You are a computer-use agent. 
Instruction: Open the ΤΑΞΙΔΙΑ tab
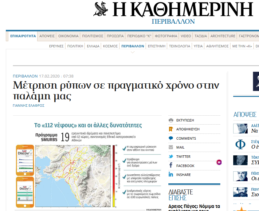coord(201,36)
